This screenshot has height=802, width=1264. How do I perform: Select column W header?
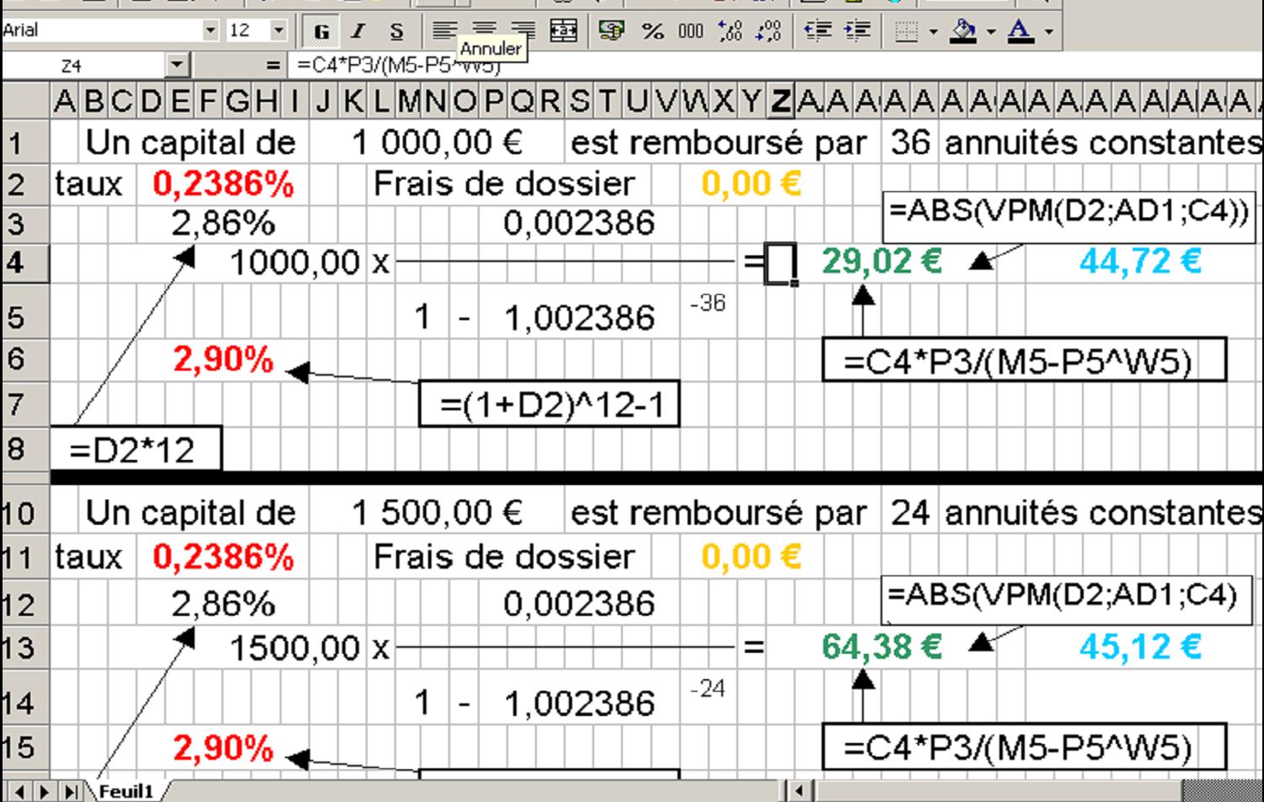point(695,101)
